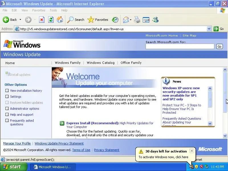Open the Windows XP users security updates news

[x=181, y=94]
